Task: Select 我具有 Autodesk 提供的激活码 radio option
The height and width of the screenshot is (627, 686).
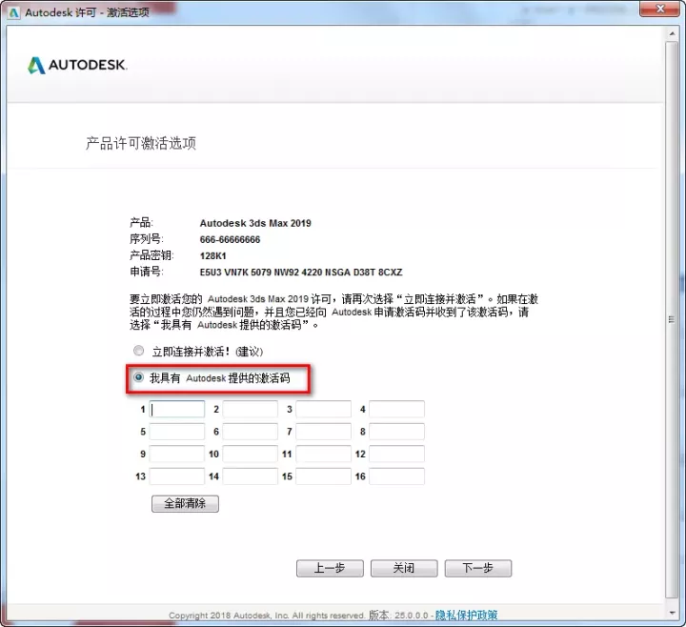Action: pyautogui.click(x=139, y=378)
